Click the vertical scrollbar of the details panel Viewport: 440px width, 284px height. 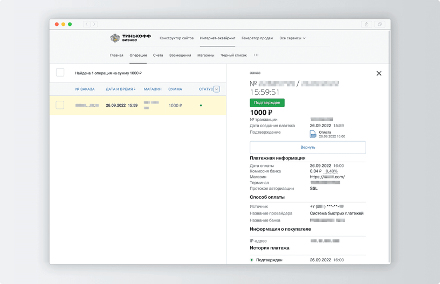pos(389,146)
